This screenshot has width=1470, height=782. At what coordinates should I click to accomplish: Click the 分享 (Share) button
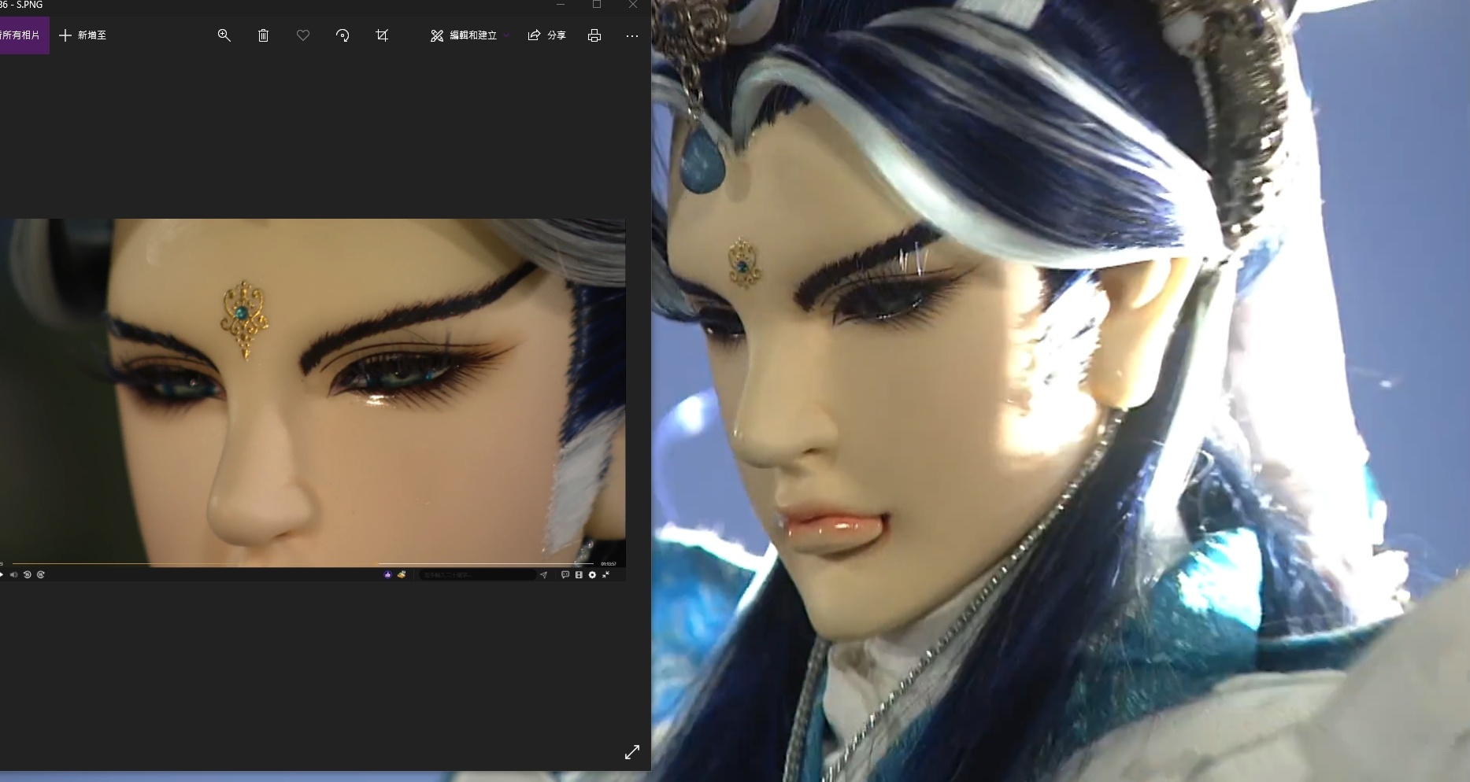pyautogui.click(x=546, y=35)
